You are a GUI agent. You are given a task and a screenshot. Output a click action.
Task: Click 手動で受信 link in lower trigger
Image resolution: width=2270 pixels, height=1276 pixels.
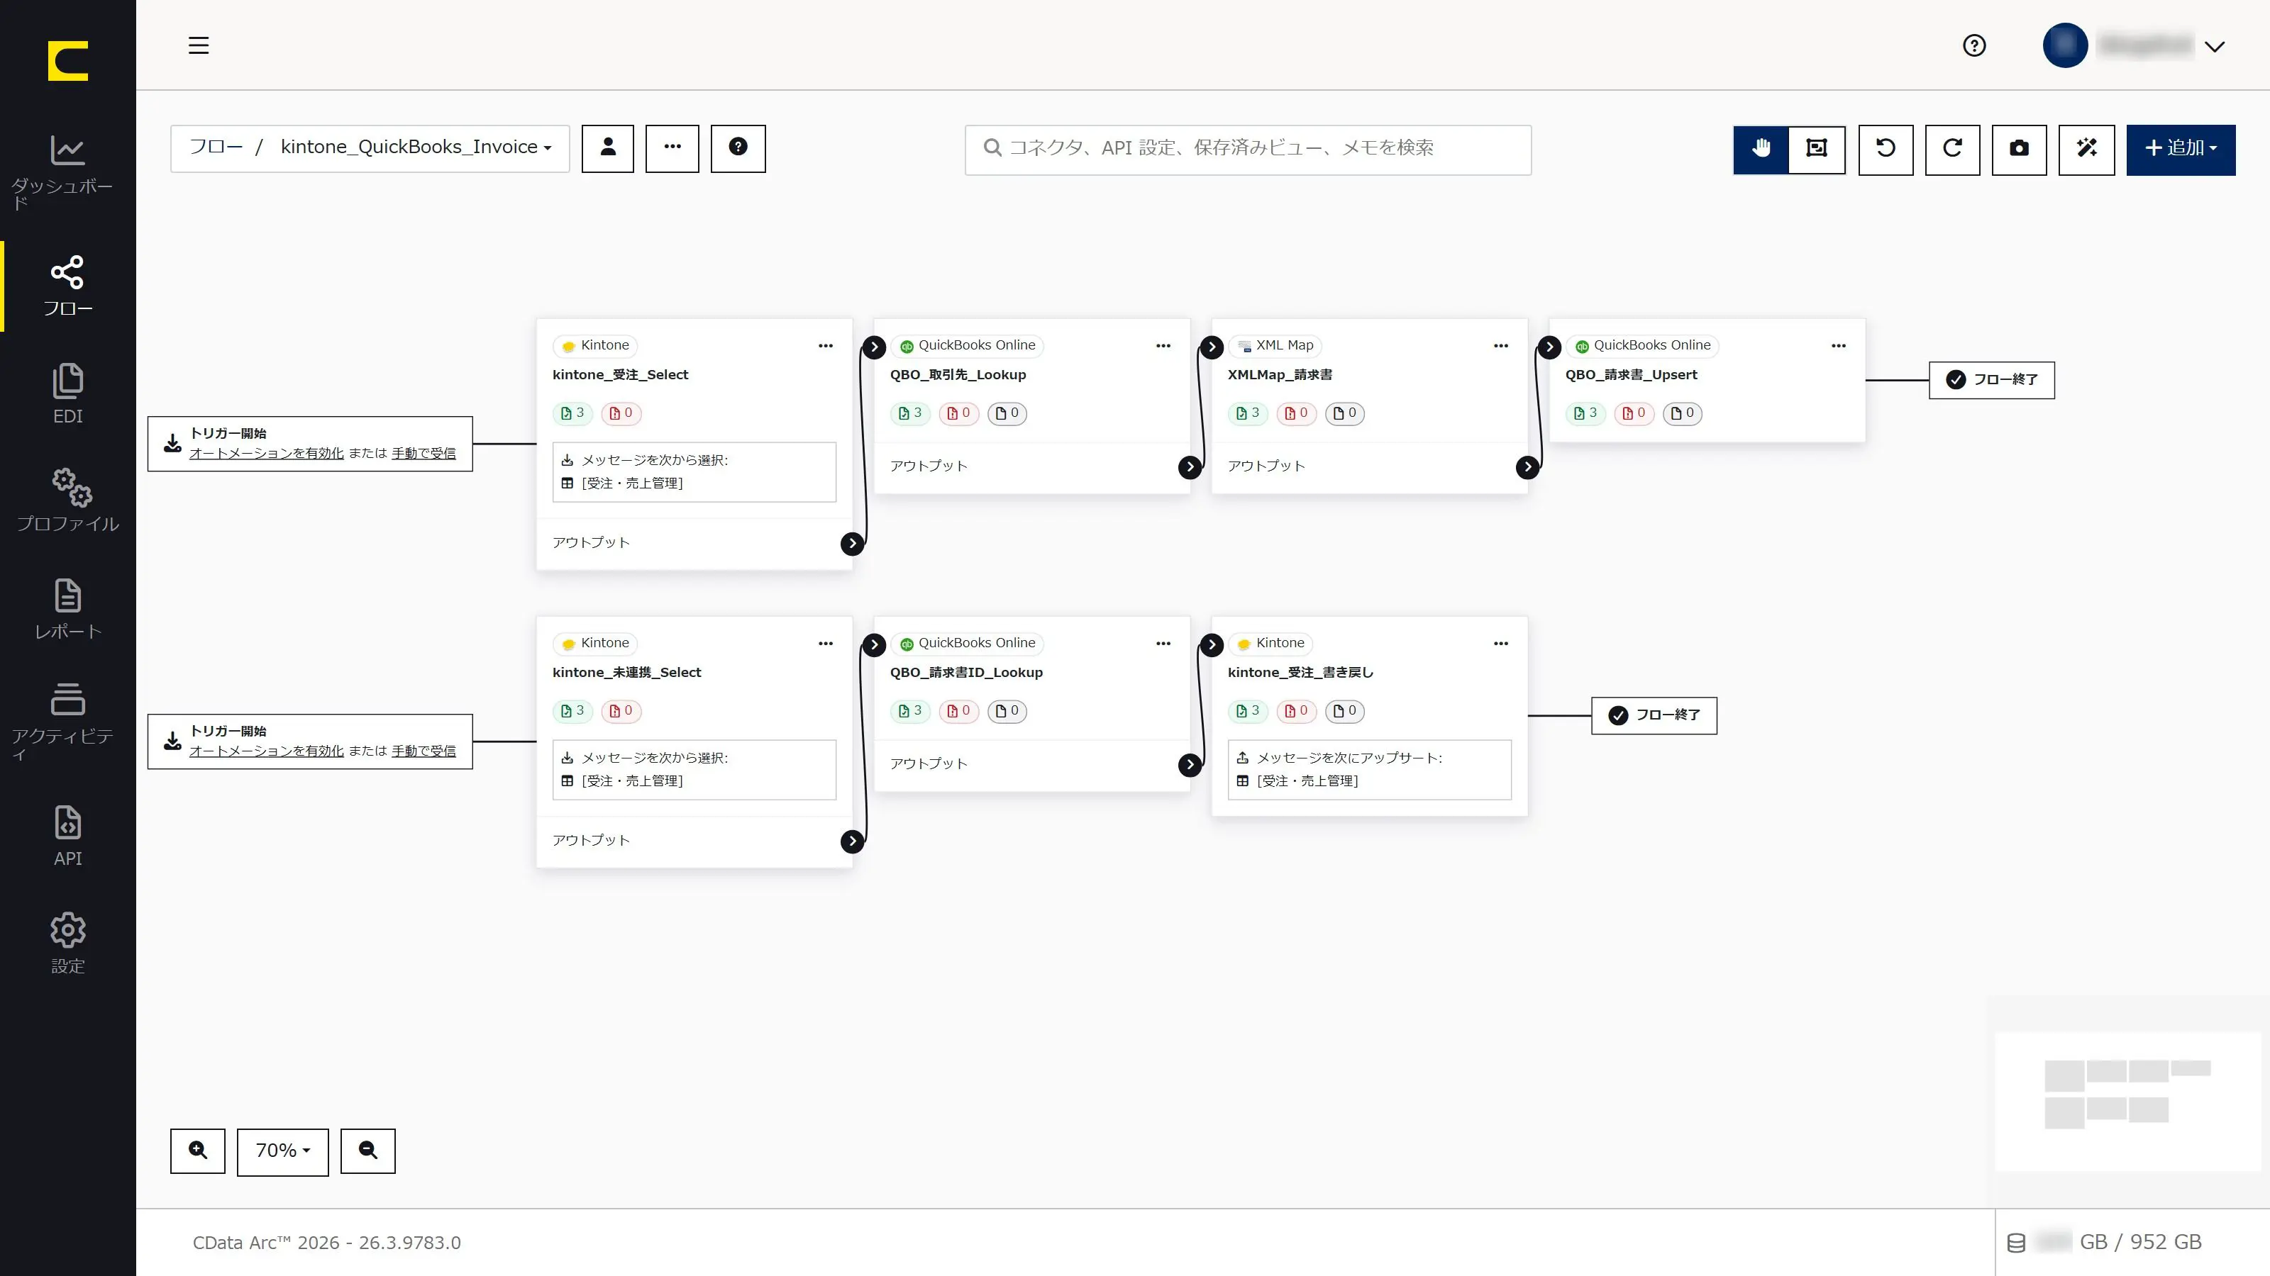point(424,750)
